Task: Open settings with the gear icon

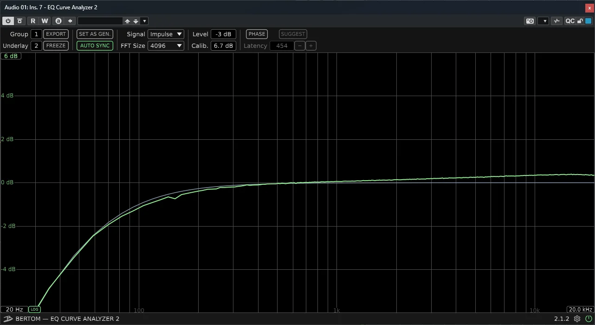Action: [577, 318]
